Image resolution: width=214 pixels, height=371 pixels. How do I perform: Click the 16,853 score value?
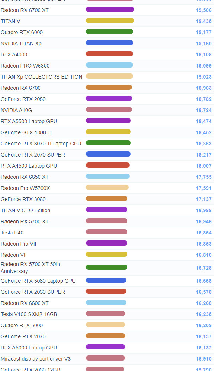click(x=204, y=244)
